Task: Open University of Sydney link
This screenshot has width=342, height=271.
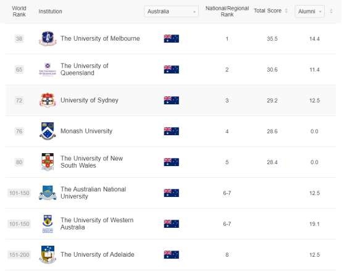Action: click(x=90, y=100)
